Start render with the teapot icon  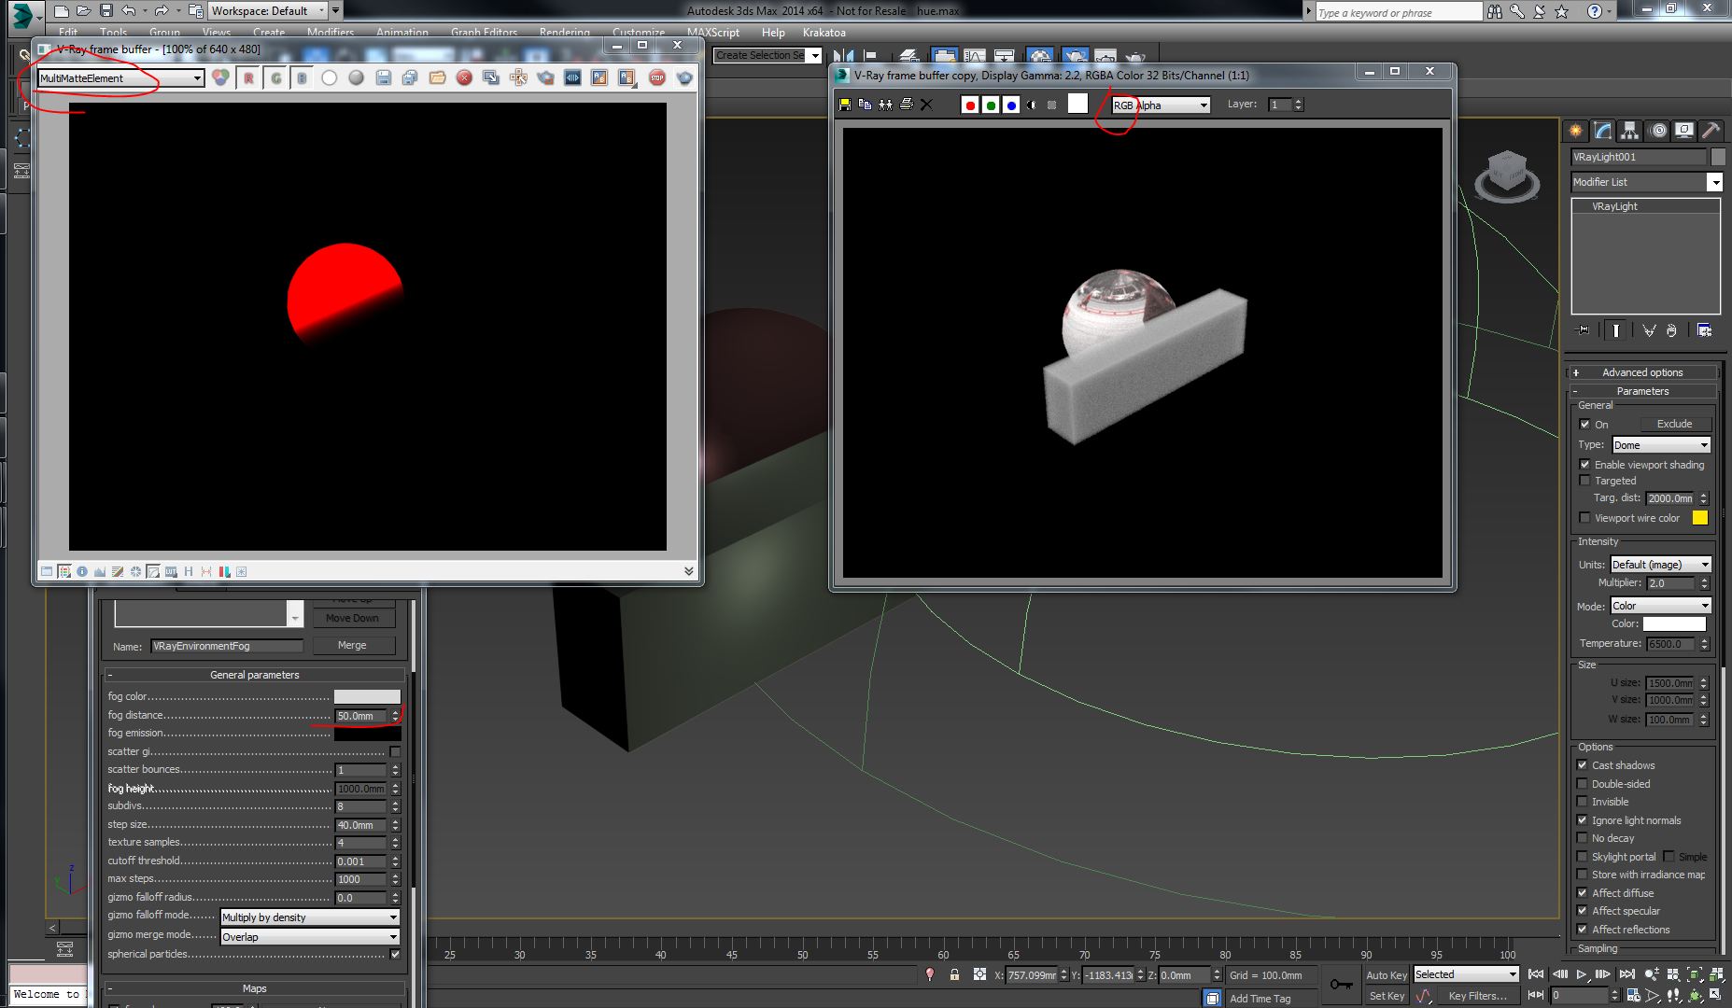click(684, 77)
